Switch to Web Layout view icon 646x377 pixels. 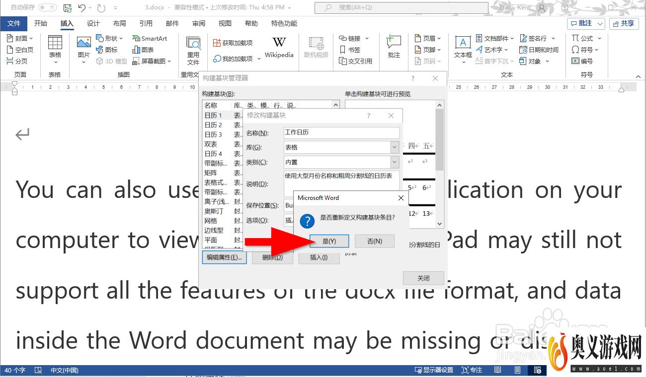tap(537, 370)
